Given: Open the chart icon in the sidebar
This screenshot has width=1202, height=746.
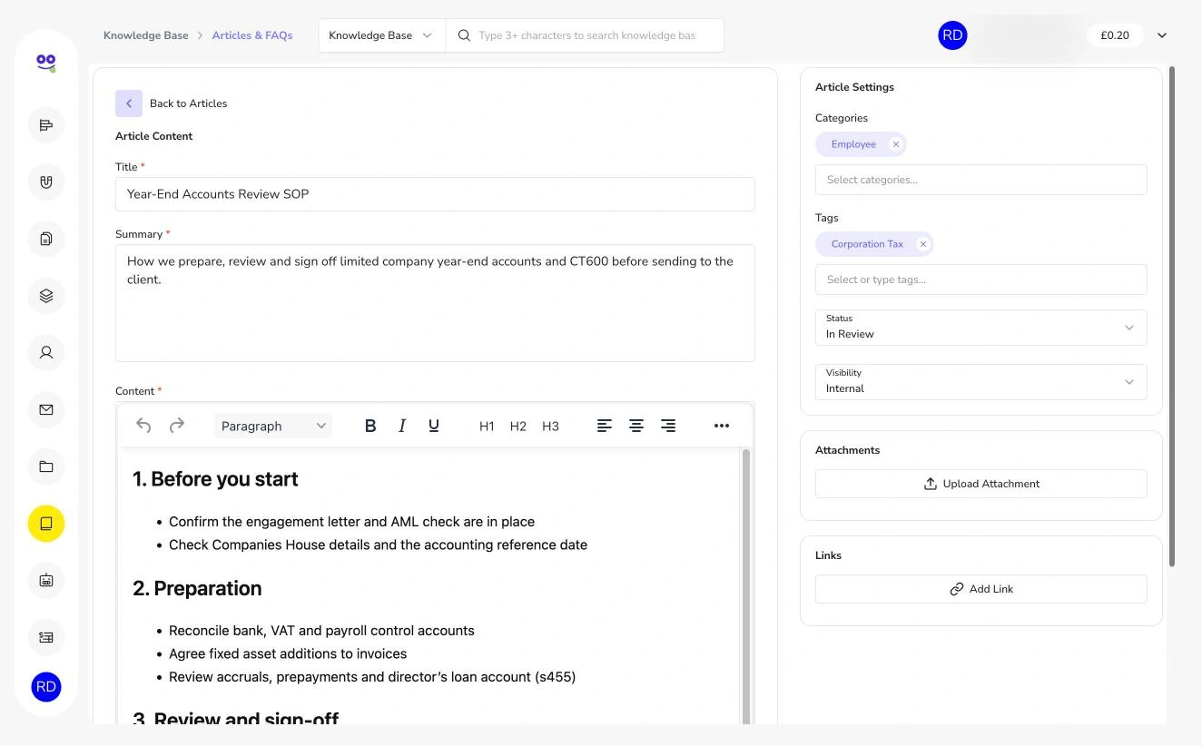Looking at the screenshot, I should click(x=46, y=125).
